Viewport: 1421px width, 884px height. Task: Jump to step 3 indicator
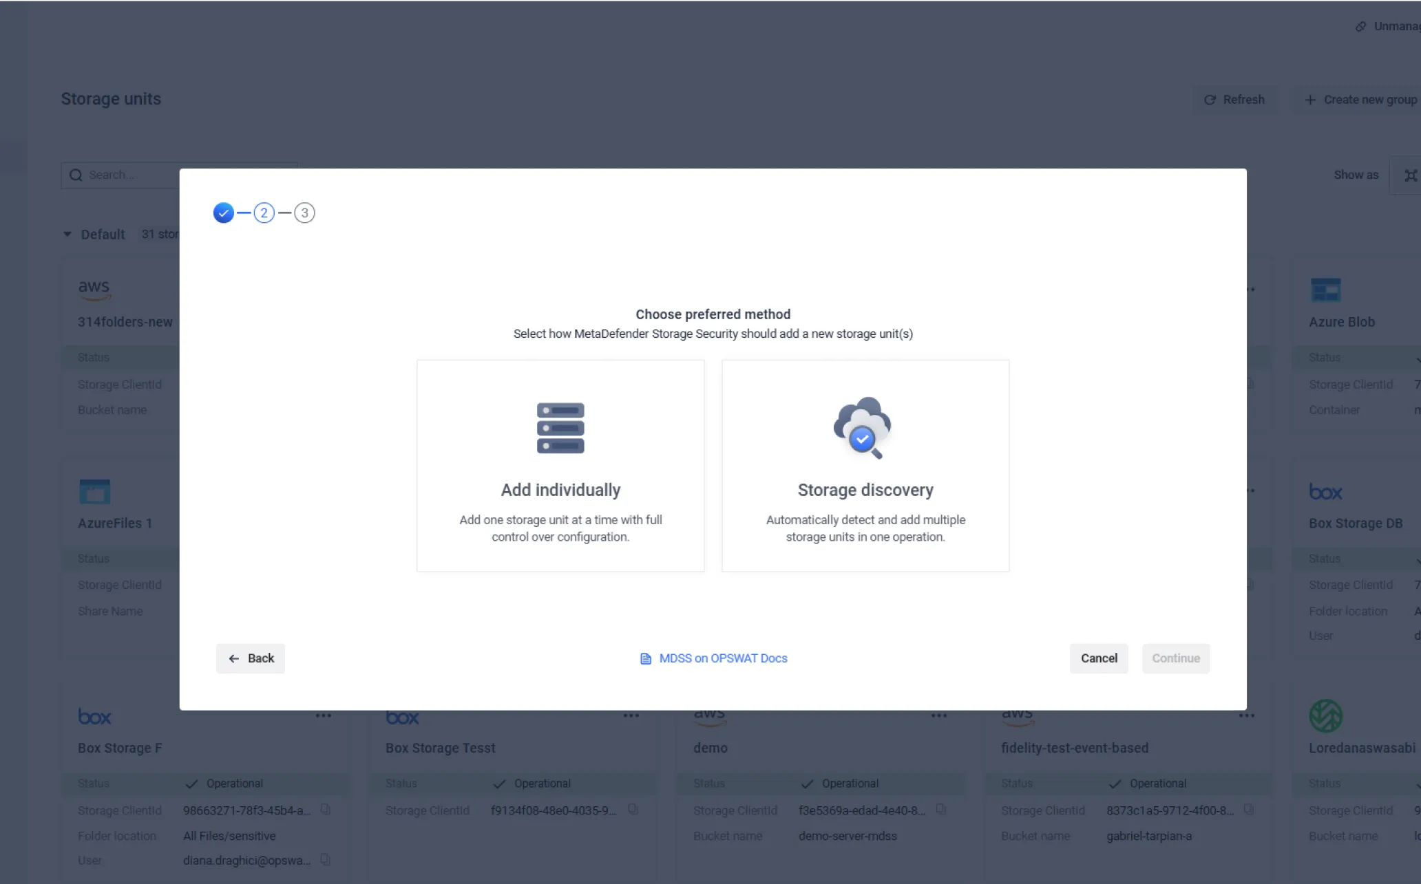[x=304, y=213]
